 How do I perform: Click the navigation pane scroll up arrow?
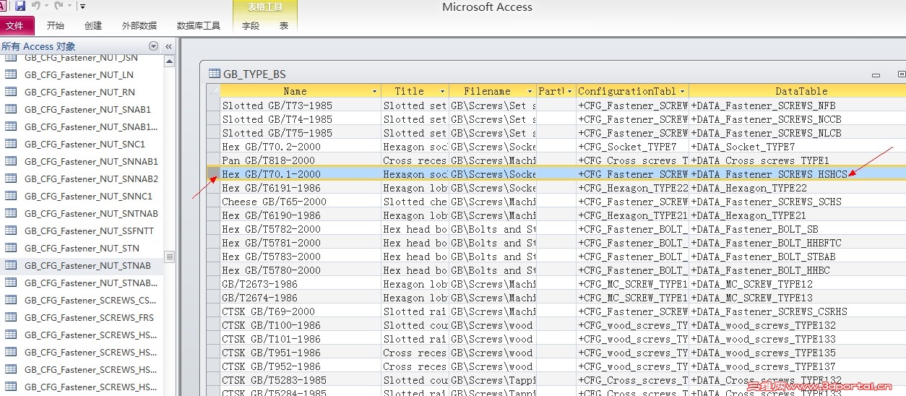click(170, 61)
